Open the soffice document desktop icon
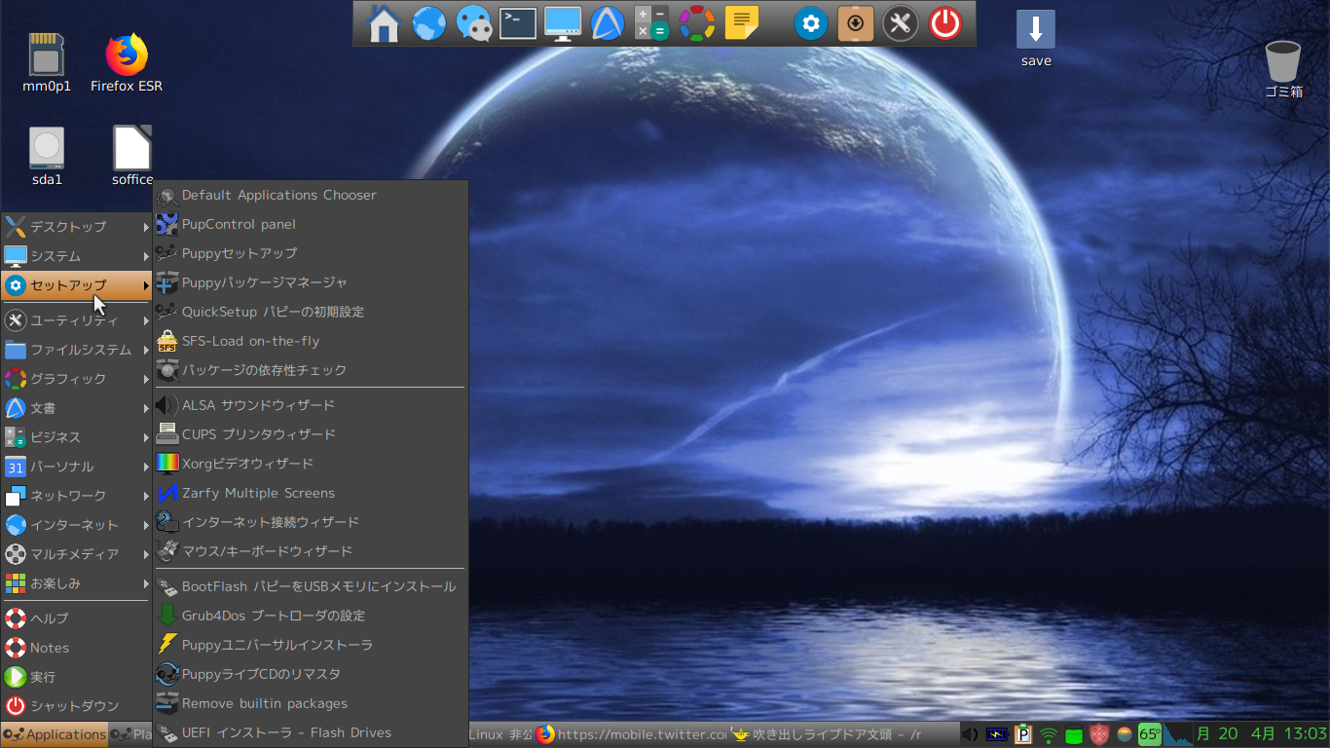The height and width of the screenshot is (748, 1330). pyautogui.click(x=132, y=156)
